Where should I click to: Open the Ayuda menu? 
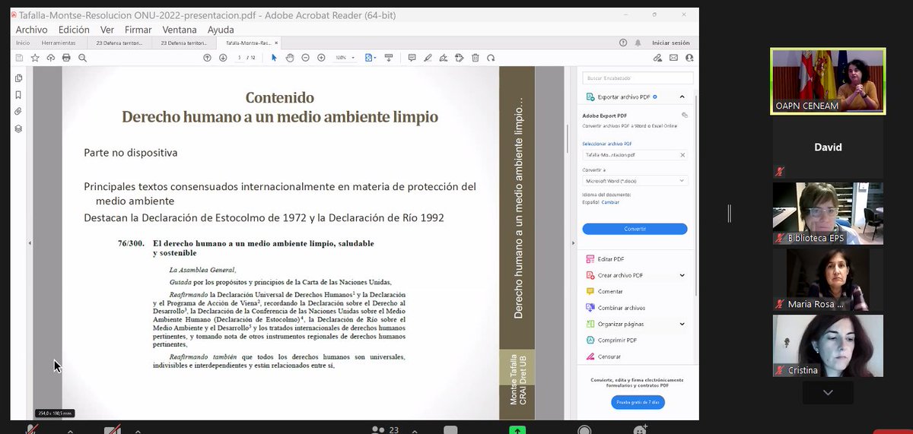click(221, 30)
